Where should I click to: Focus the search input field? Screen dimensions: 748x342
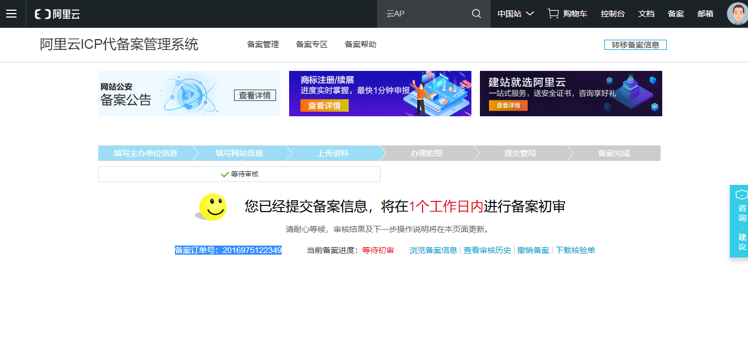426,14
